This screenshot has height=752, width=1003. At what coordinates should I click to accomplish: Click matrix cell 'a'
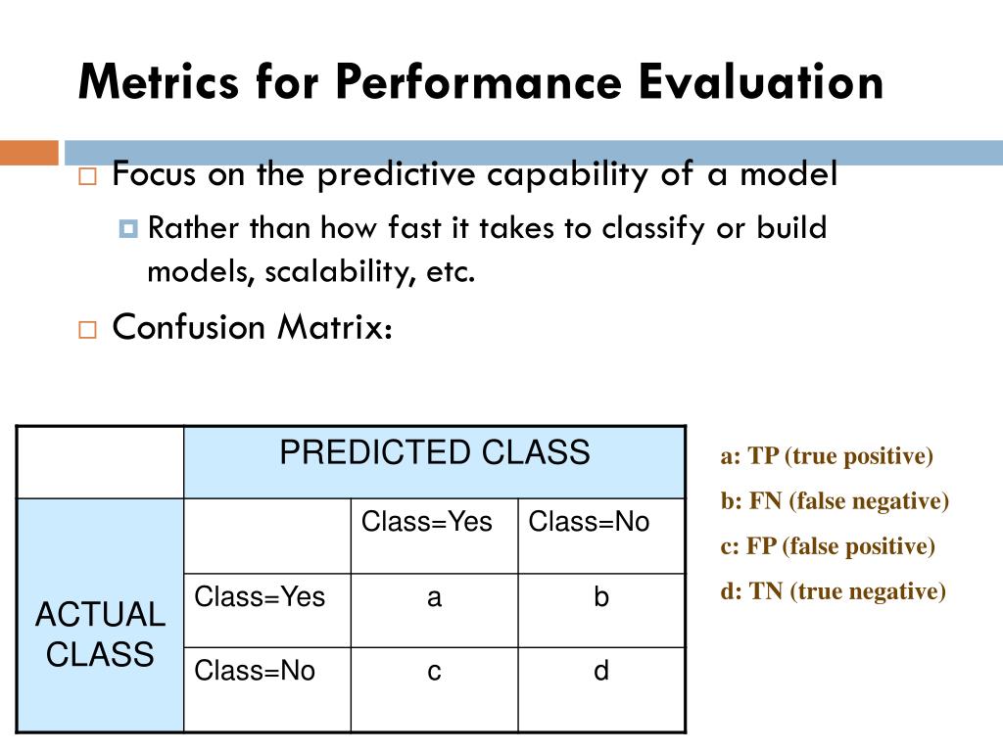click(434, 611)
